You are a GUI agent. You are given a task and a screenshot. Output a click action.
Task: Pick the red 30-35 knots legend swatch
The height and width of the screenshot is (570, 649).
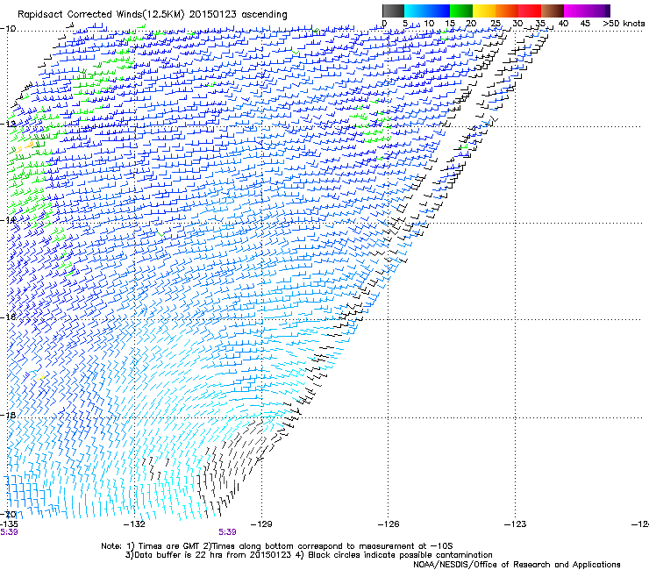click(530, 11)
